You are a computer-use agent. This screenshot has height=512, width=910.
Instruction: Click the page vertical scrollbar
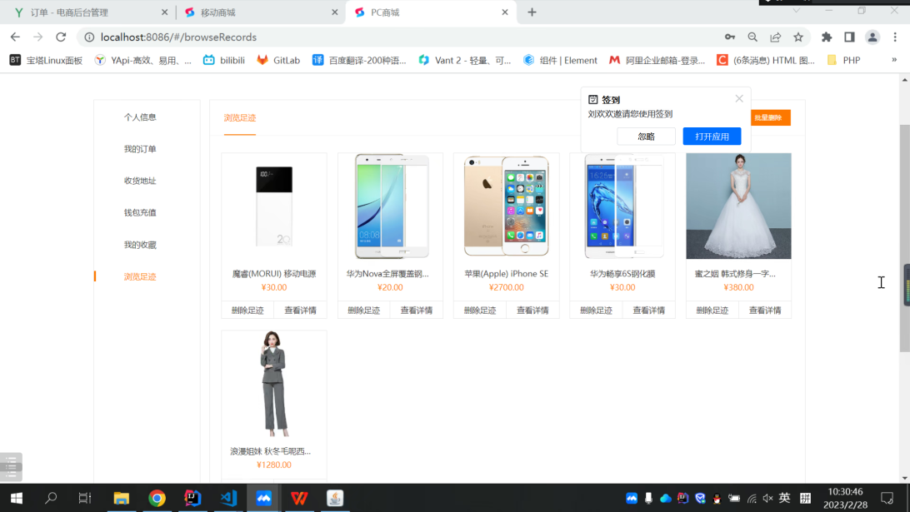click(905, 238)
